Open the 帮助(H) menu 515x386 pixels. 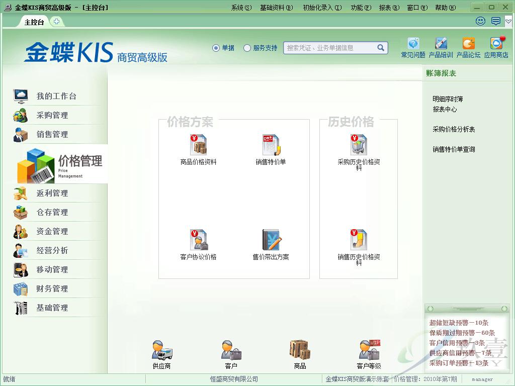(446, 8)
